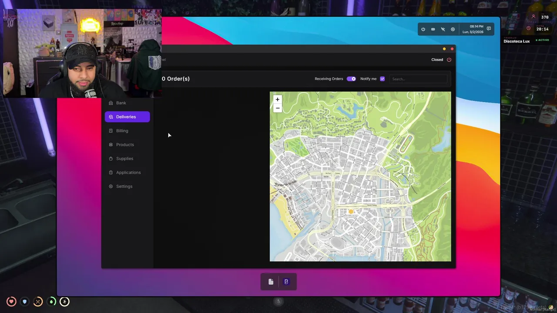
Task: Open the Products section
Action: [x=127, y=144]
